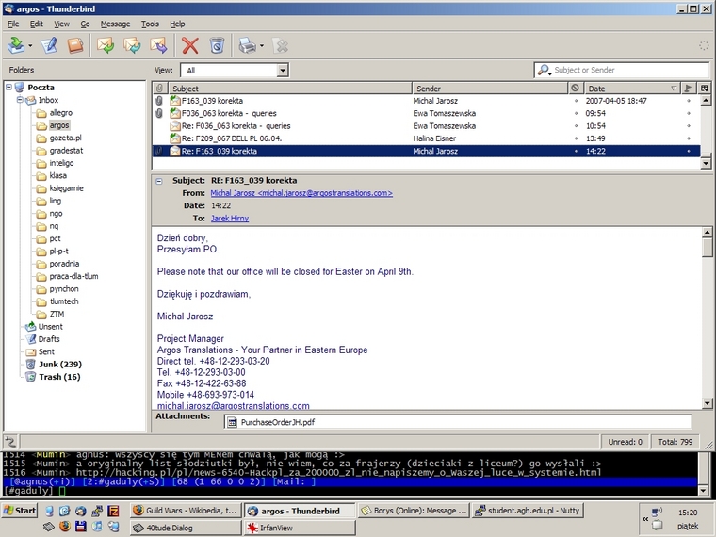716x537 pixels.
Task: Expand hidden system tray icons chevron
Action: (645, 519)
